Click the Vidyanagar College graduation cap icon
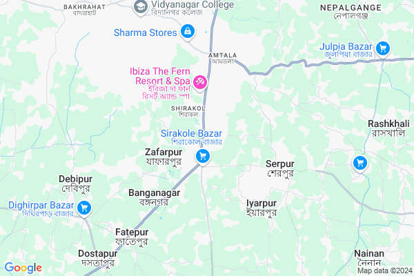This screenshot has width=414, height=276. click(141, 7)
